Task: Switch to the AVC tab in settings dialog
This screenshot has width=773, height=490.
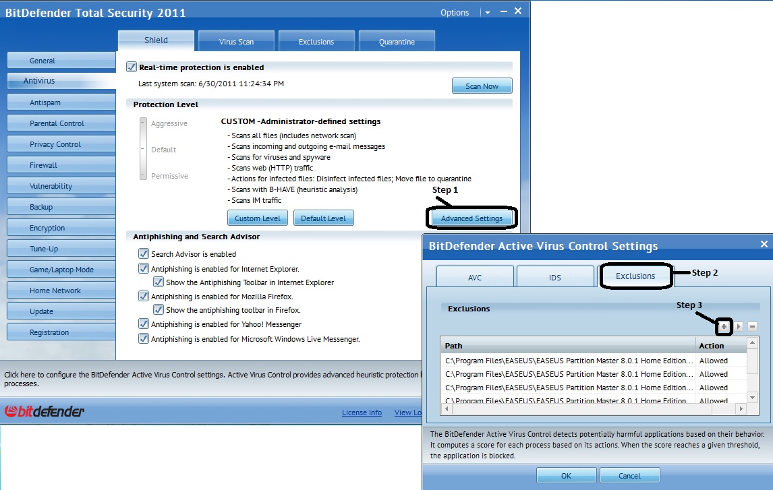Action: tap(475, 277)
